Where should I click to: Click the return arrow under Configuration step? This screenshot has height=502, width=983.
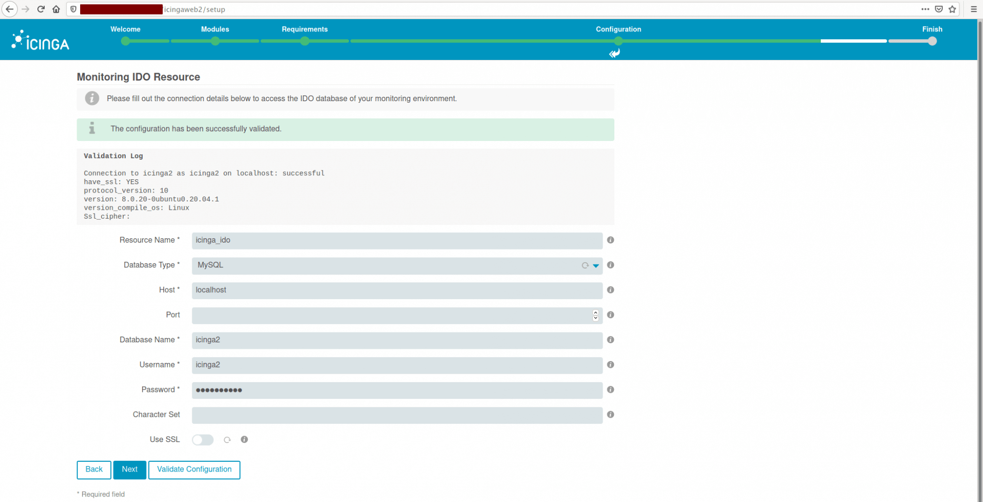(x=614, y=53)
